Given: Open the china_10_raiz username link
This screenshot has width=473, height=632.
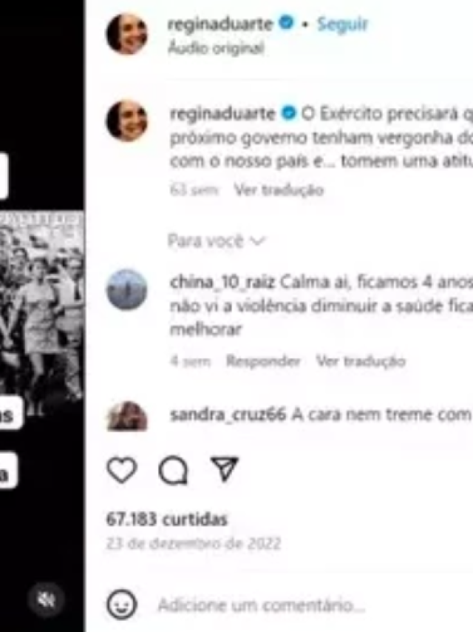Looking at the screenshot, I should tap(222, 283).
